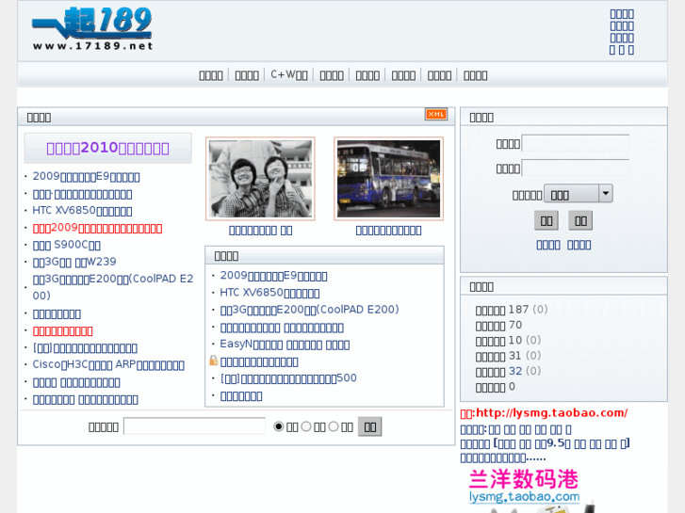
Task: Click the stat row showing 187
Action: pos(512,310)
